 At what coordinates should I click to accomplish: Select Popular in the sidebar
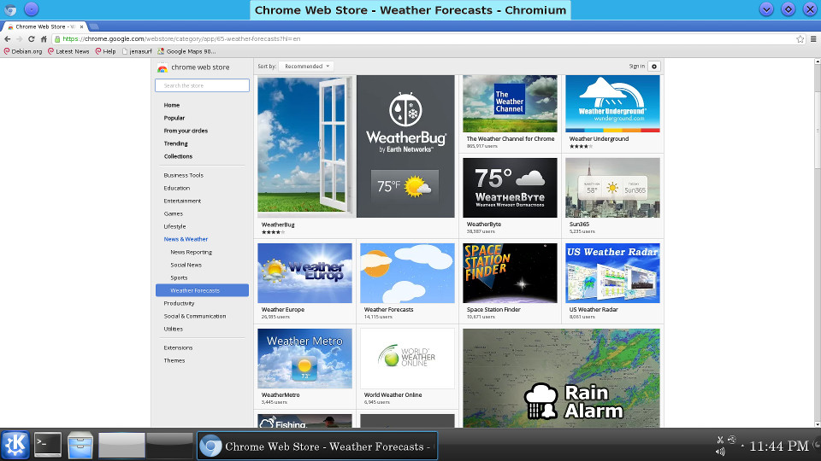pos(174,118)
